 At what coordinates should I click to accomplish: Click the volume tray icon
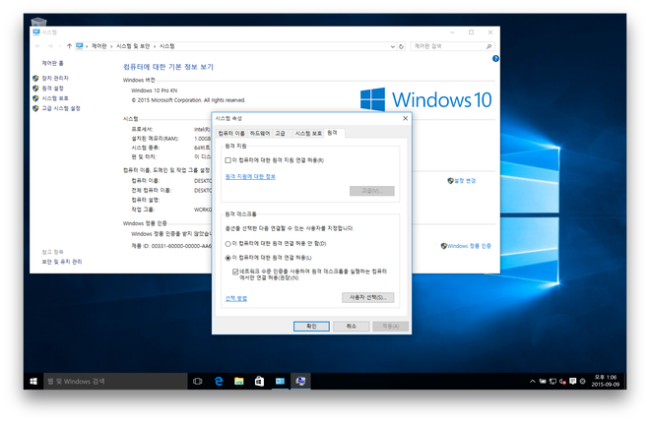tap(562, 382)
